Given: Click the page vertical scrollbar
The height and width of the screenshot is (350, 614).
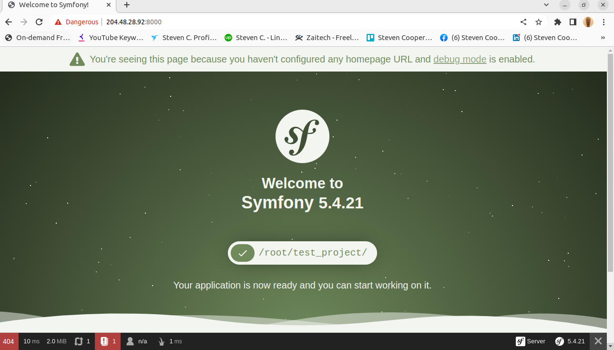Looking at the screenshot, I should pyautogui.click(x=610, y=162).
